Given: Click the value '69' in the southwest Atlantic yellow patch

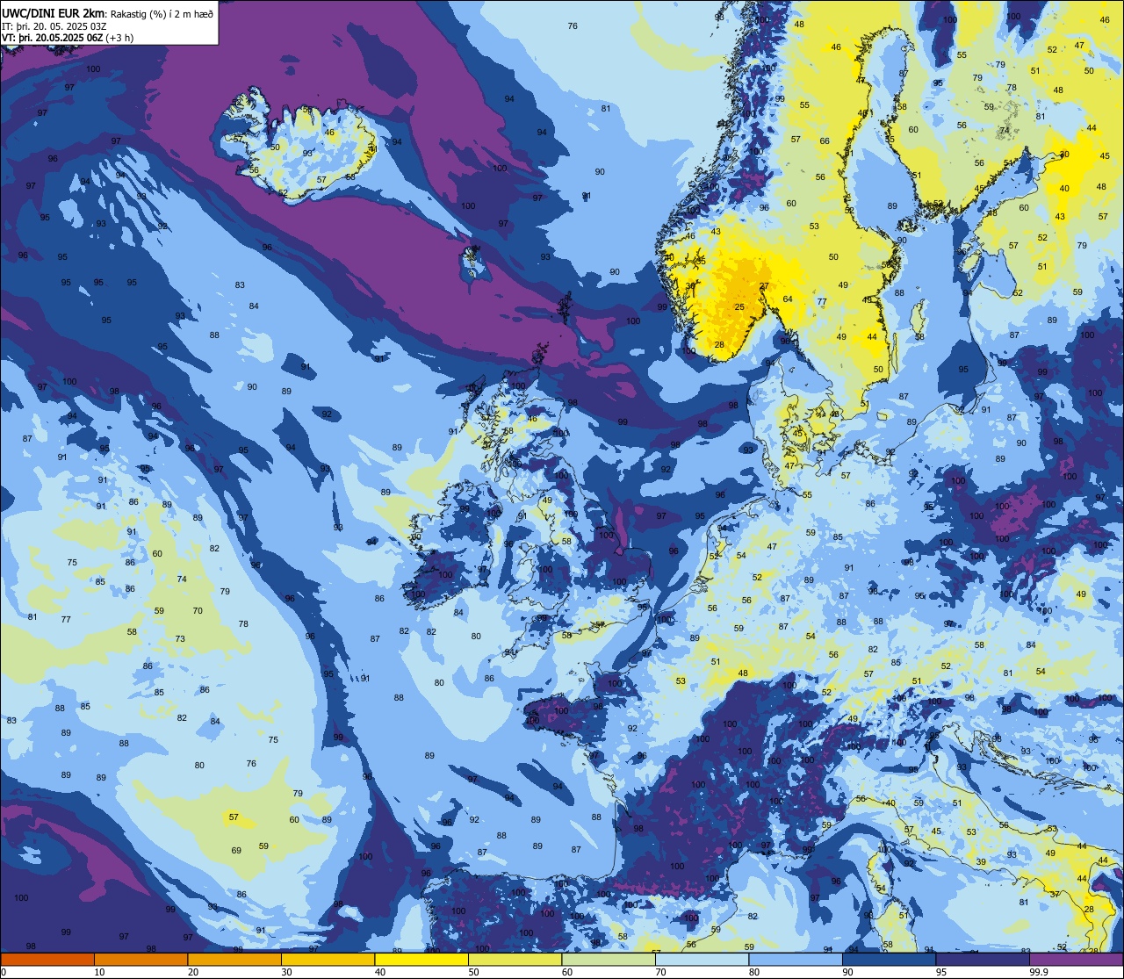Looking at the screenshot, I should pos(236,851).
